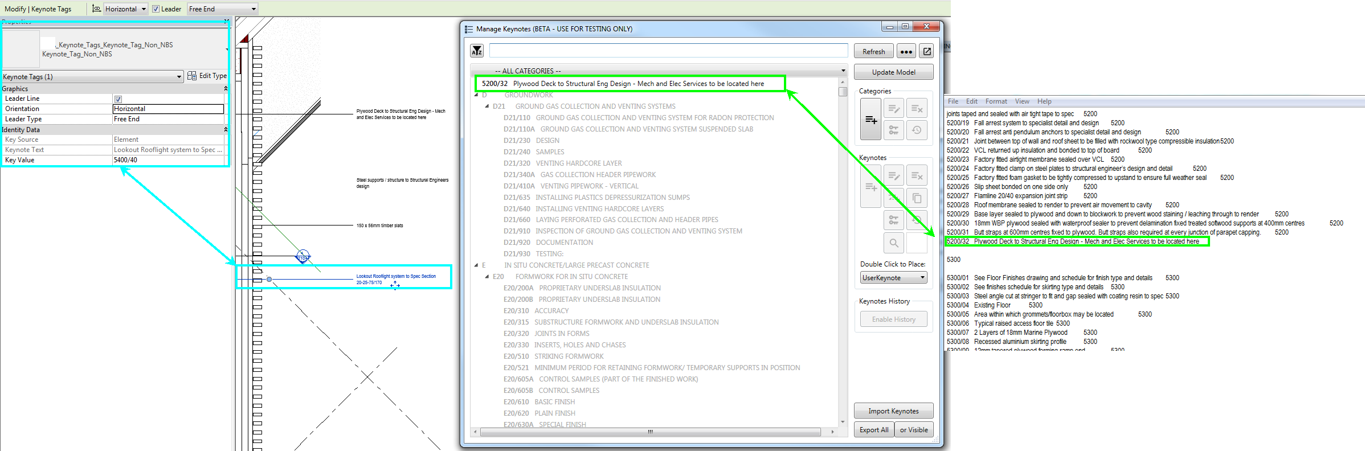Screen dimensions: 1365x451
Task: Open the Free End leader dropdown
Action: coord(223,9)
